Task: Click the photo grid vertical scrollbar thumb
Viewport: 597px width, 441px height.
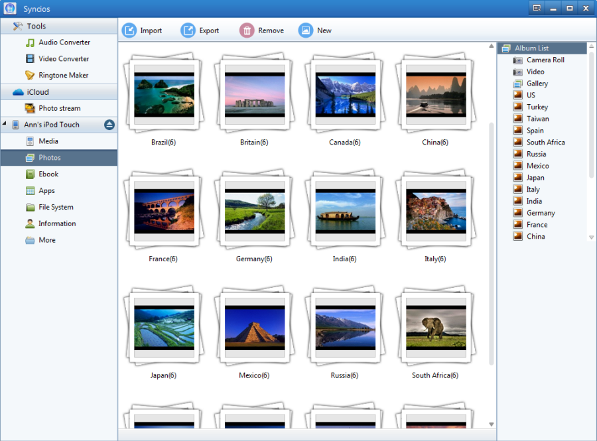Action: click(x=492, y=243)
